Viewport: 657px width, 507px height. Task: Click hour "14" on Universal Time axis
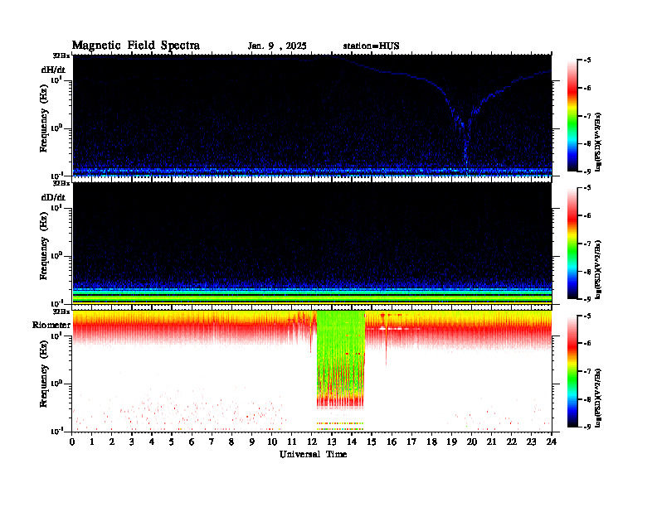click(352, 442)
